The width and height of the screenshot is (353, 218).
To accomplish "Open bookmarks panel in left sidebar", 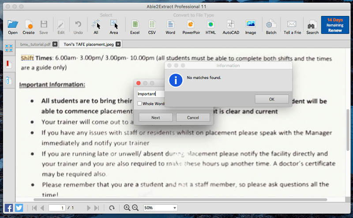I will point(9,64).
